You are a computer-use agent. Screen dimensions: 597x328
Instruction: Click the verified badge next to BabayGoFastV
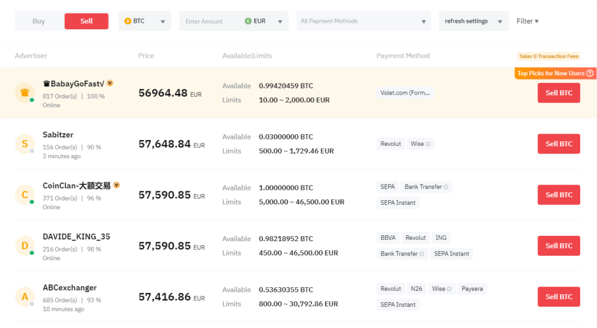coord(110,83)
